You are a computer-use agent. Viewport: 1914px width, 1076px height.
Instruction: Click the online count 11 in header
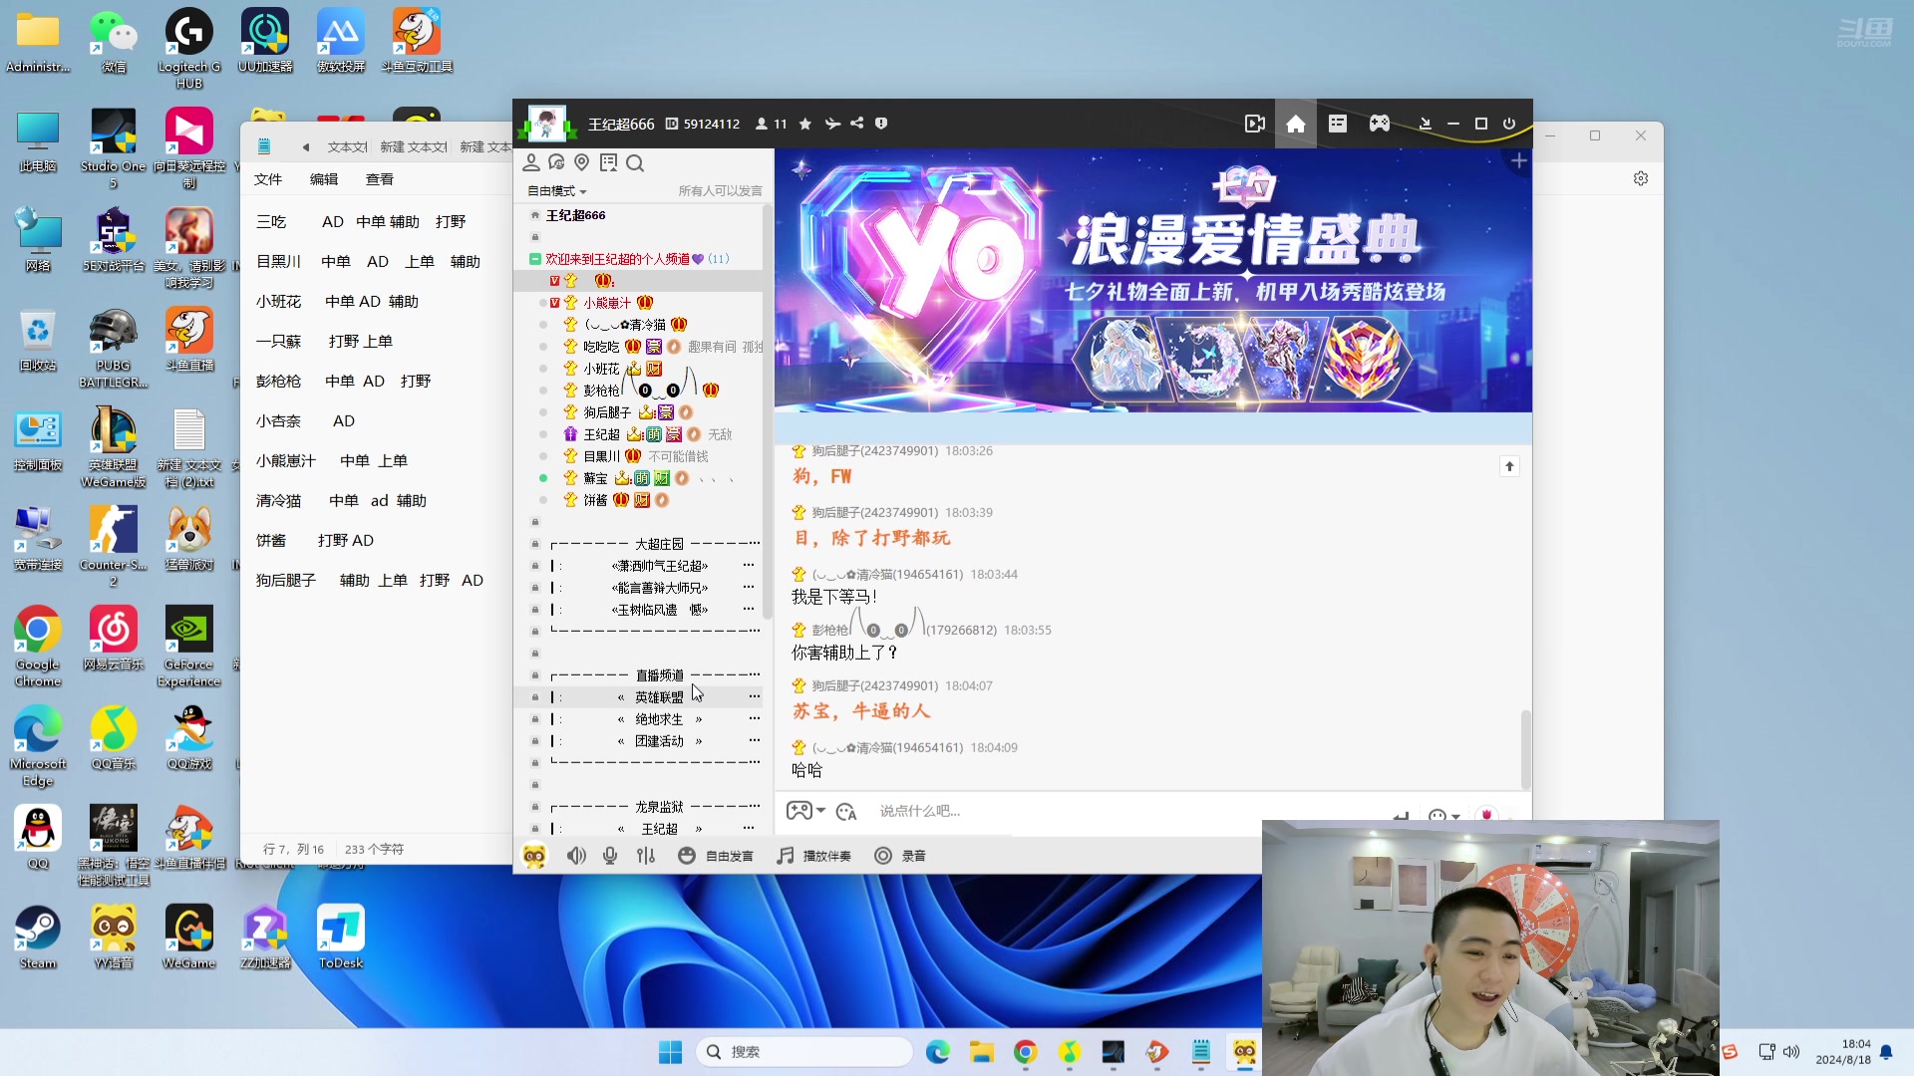[x=772, y=124]
